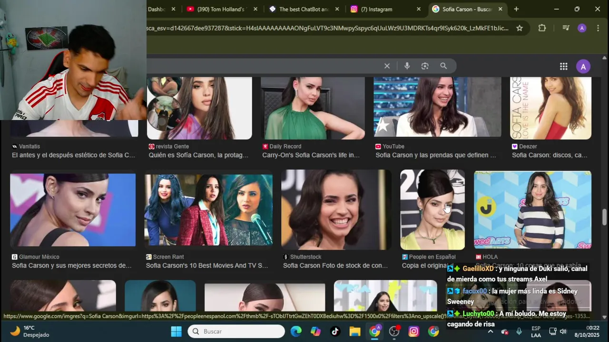The height and width of the screenshot is (342, 609).
Task: Open 'Quién es Sofía Carson, la protag...' link
Action: point(198,155)
